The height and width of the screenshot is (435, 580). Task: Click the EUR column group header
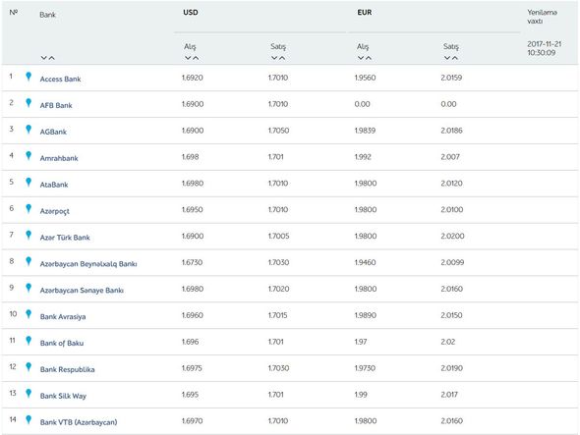[x=365, y=13]
